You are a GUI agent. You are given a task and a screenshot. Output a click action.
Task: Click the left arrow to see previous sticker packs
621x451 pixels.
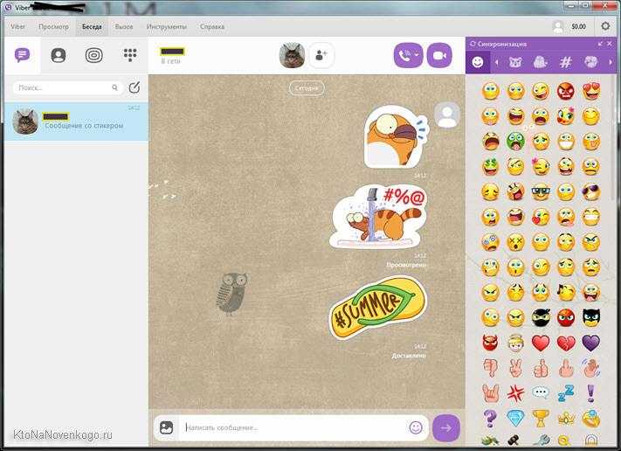497,62
